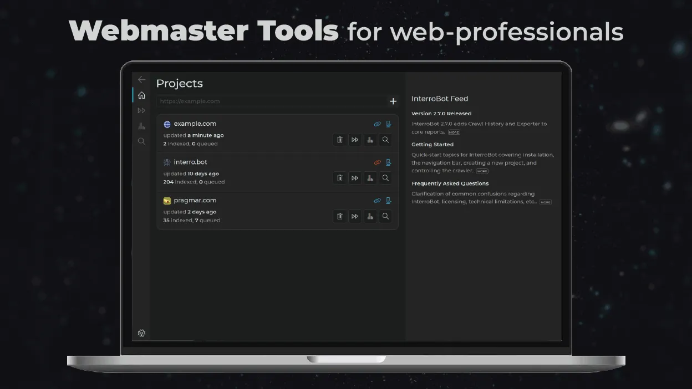
Task: Open the search magnifier icon in the sidebar
Action: [x=141, y=141]
